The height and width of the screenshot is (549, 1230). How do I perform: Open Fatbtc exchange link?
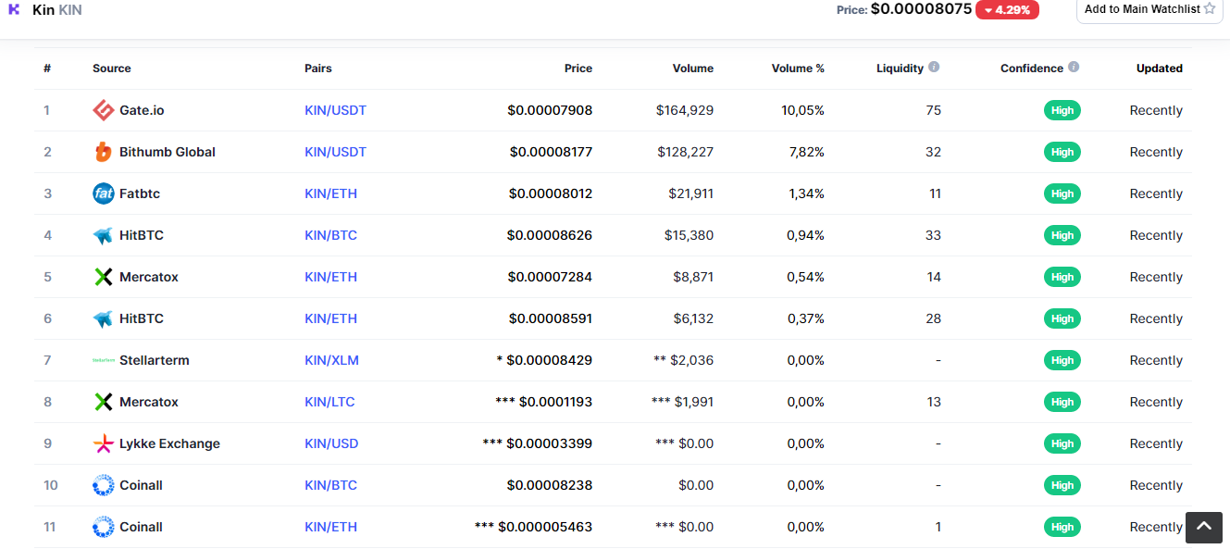[x=140, y=193]
